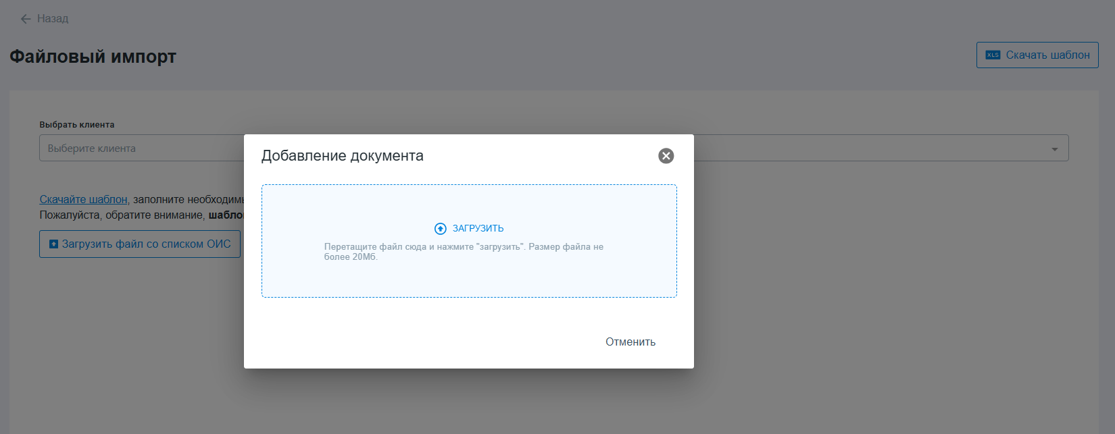This screenshot has height=434, width=1115.
Task: Expand the client dropdown arrow
Action: point(1054,148)
